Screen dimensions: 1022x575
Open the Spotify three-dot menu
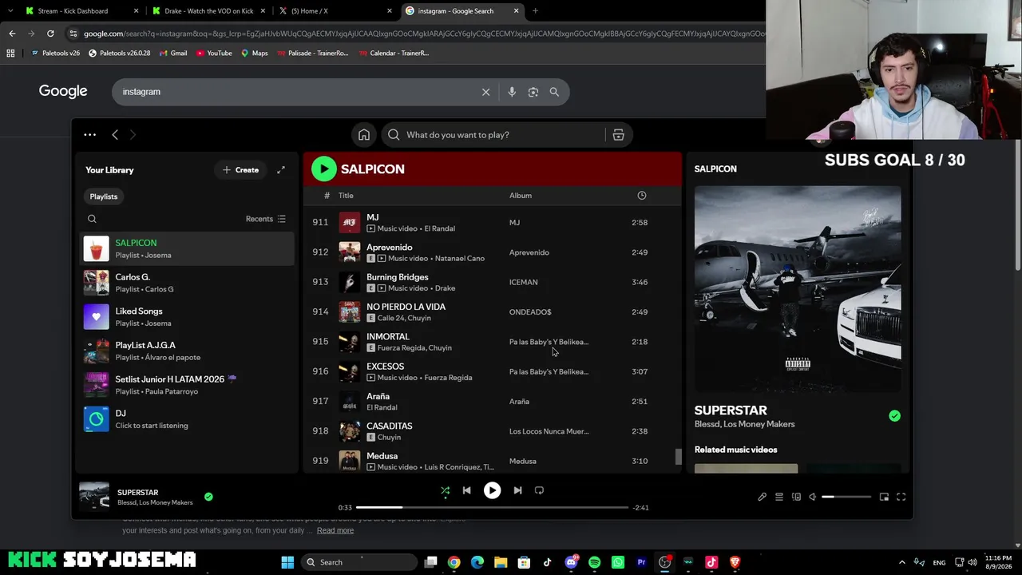[89, 135]
